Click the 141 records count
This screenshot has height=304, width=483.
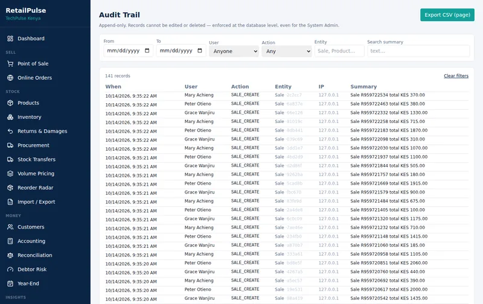point(118,76)
